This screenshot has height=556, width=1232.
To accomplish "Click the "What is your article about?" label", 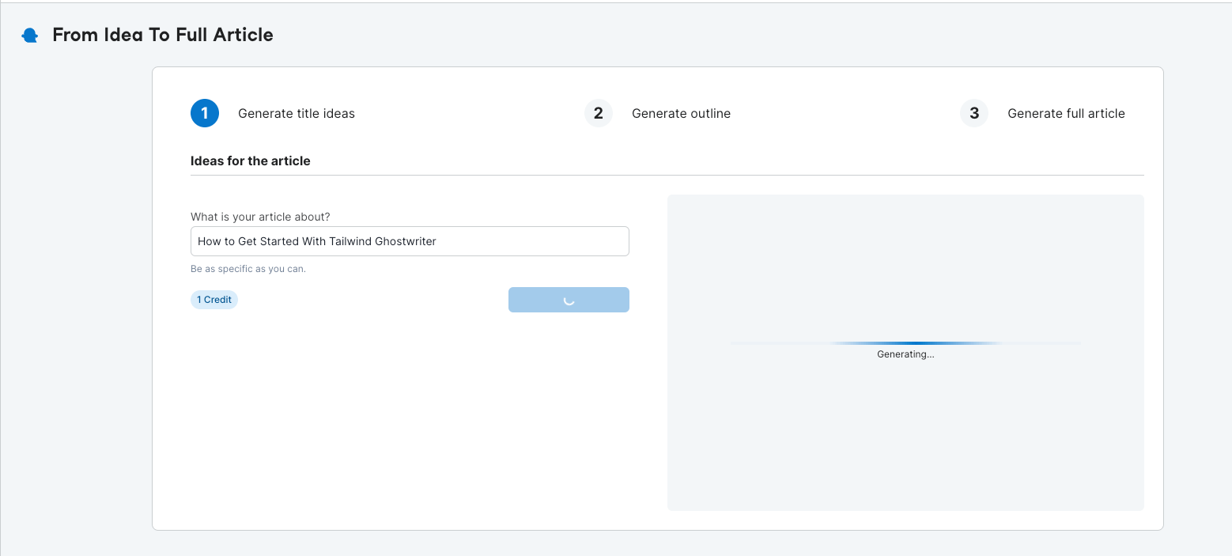I will (260, 217).
